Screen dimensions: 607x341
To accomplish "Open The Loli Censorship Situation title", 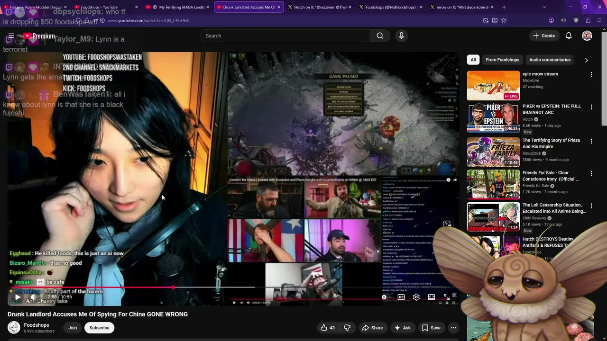I will tap(554, 208).
